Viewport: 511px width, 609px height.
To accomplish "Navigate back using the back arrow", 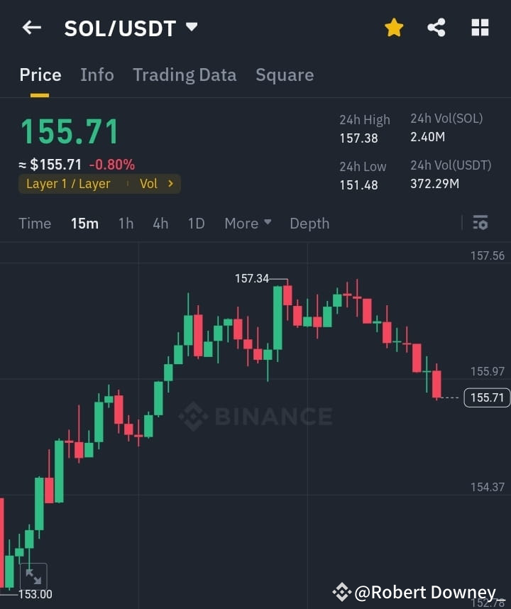I will click(31, 27).
